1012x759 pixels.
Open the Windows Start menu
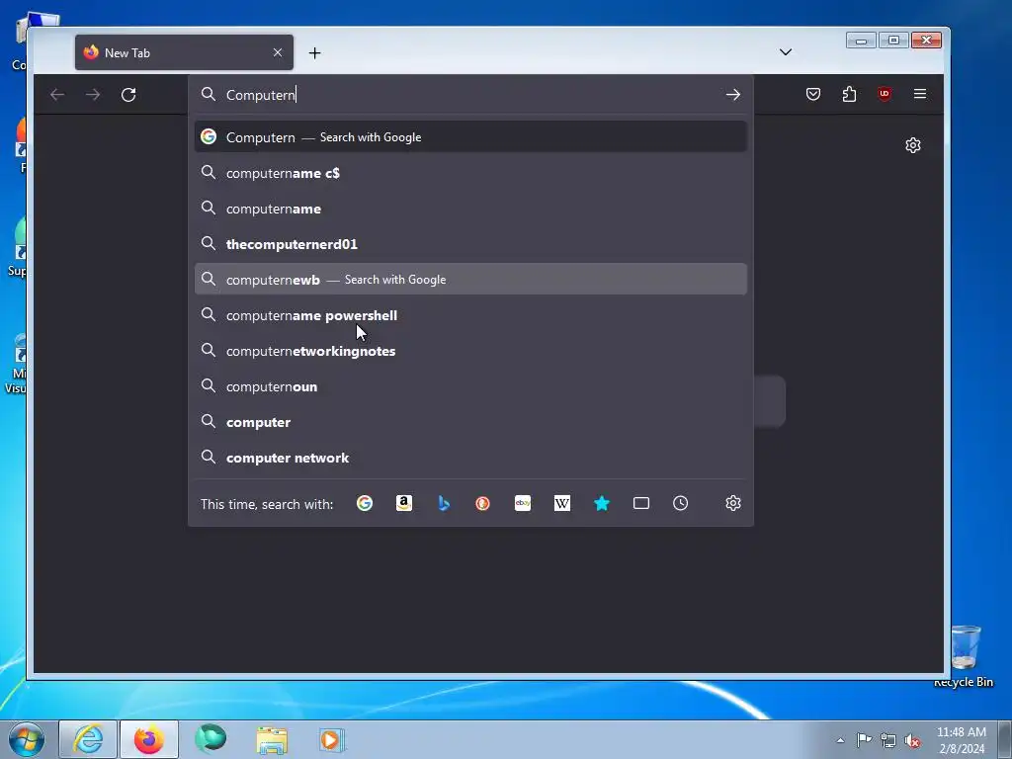point(27,739)
